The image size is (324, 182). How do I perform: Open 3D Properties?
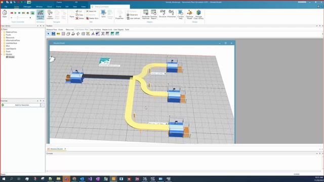click(119, 15)
